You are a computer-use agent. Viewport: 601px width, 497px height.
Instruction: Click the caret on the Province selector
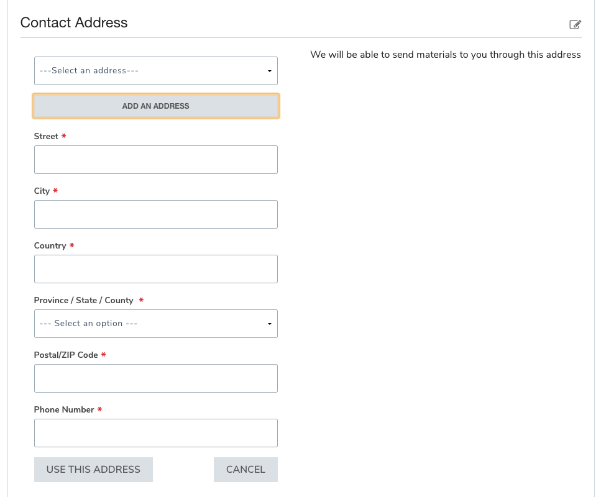[x=269, y=324]
